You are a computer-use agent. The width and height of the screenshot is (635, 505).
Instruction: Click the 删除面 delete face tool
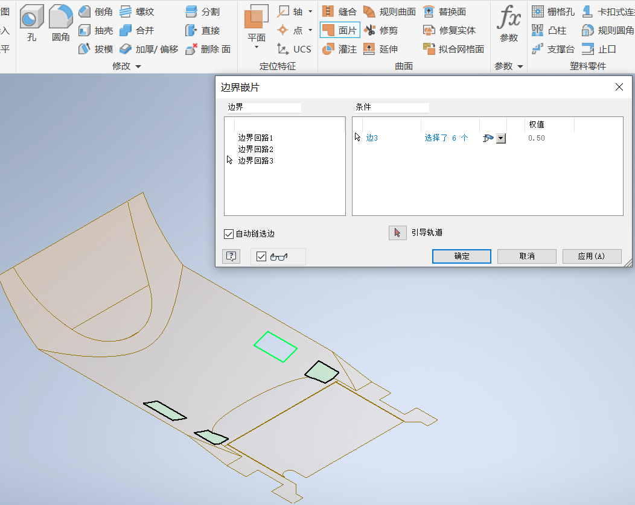[x=208, y=49]
